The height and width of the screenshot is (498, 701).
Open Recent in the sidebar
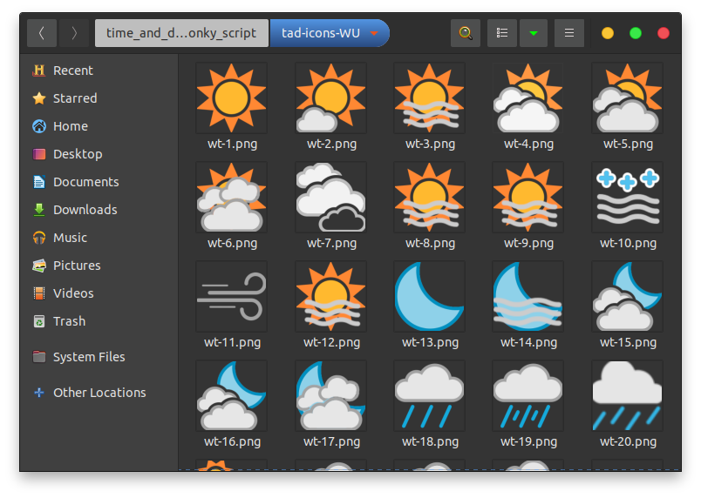[99, 71]
